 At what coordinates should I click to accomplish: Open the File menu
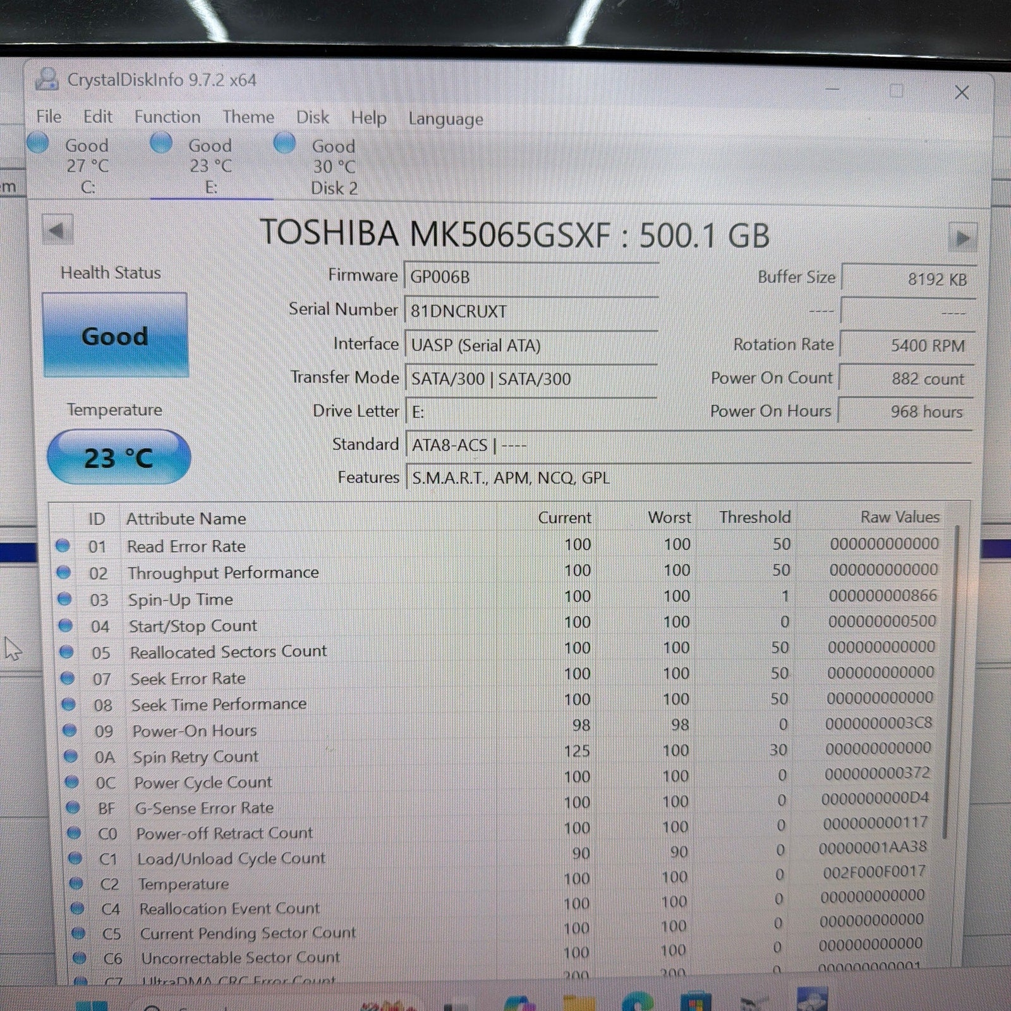pos(49,117)
